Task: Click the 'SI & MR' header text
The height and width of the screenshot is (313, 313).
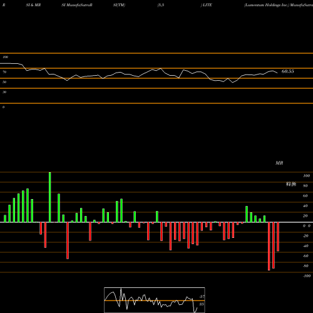Action: click(33, 5)
